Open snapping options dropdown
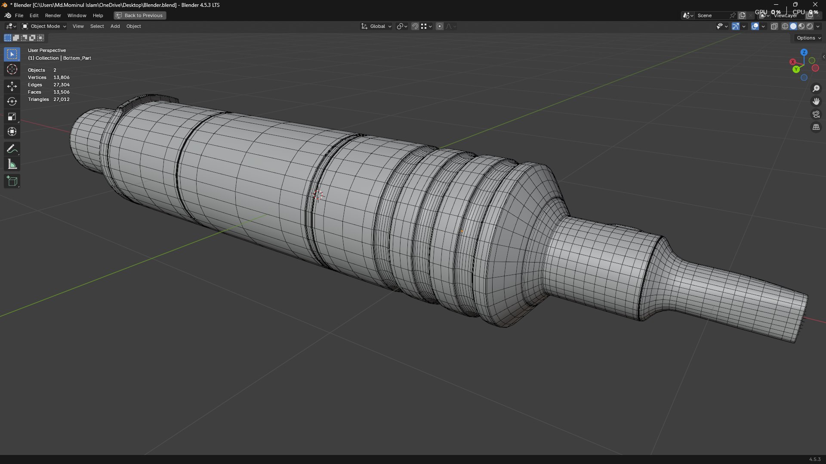Image resolution: width=826 pixels, height=464 pixels. tap(426, 26)
